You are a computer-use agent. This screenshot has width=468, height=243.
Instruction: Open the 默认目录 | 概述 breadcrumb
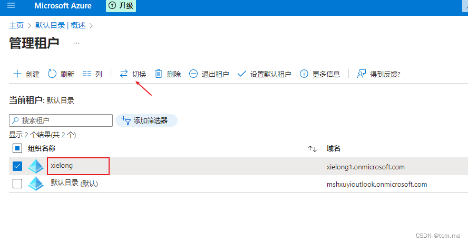coord(60,26)
